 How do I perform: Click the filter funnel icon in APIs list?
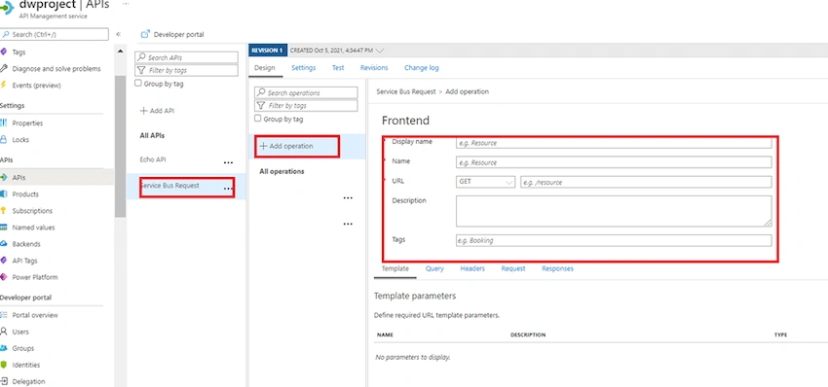(x=141, y=70)
